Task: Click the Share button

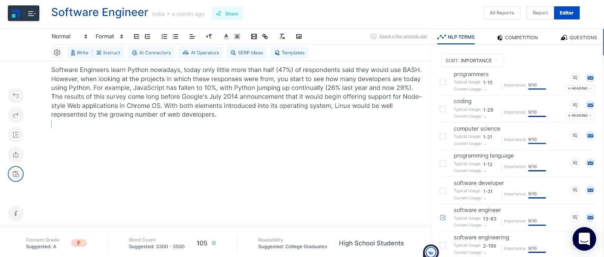Action: click(x=227, y=14)
